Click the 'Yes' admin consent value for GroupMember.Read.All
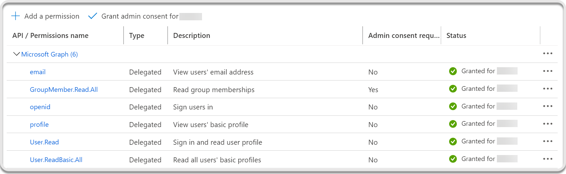 pos(373,90)
